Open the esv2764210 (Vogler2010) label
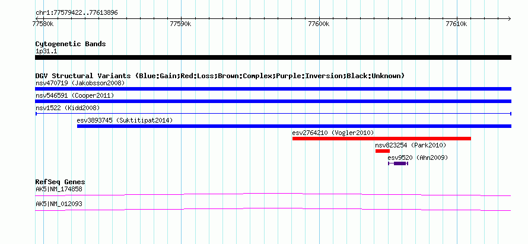Image resolution: width=528 pixels, height=244 pixels. (333, 133)
